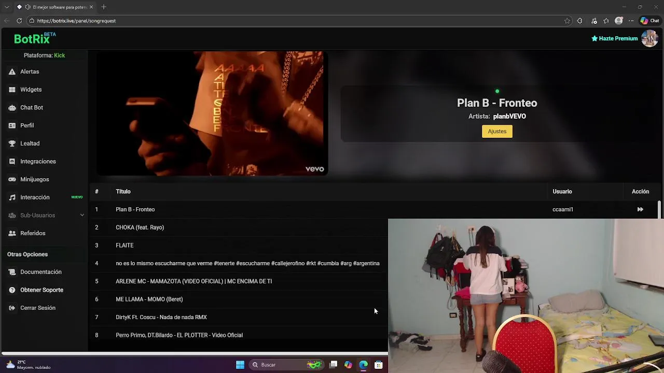
Task: Open the Windows Start menu
Action: coord(240,365)
